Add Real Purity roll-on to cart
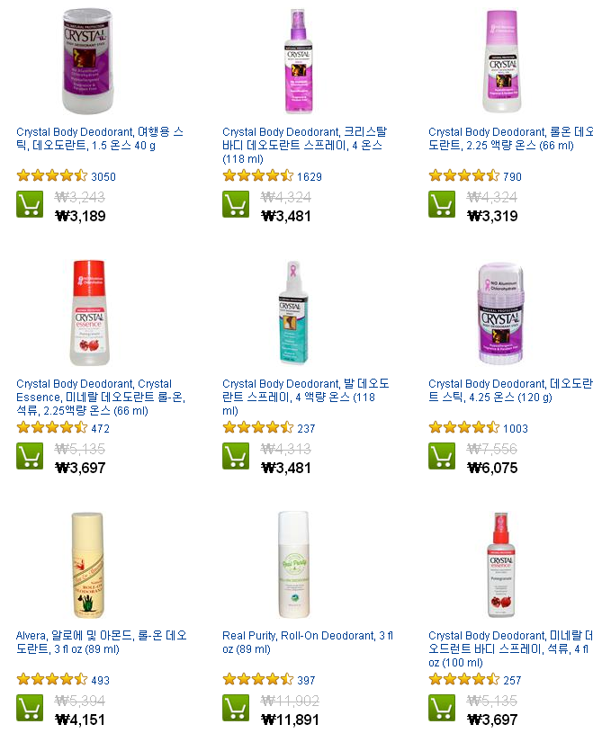593x742 pixels. coord(236,708)
